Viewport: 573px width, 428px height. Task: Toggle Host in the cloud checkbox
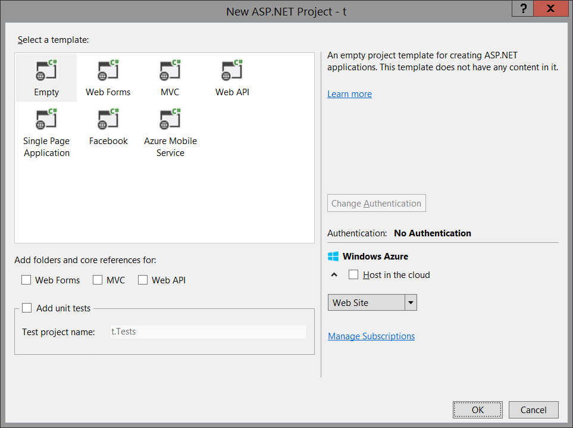353,274
